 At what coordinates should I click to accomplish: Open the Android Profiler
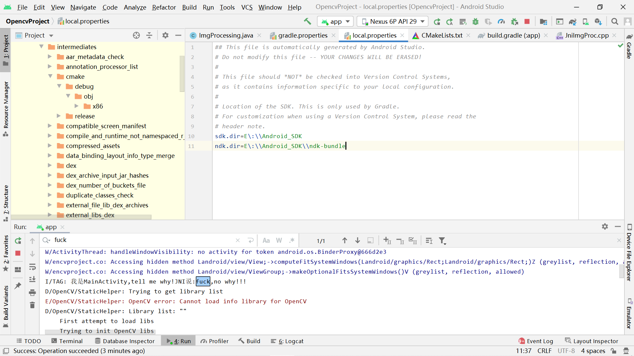click(x=502, y=21)
